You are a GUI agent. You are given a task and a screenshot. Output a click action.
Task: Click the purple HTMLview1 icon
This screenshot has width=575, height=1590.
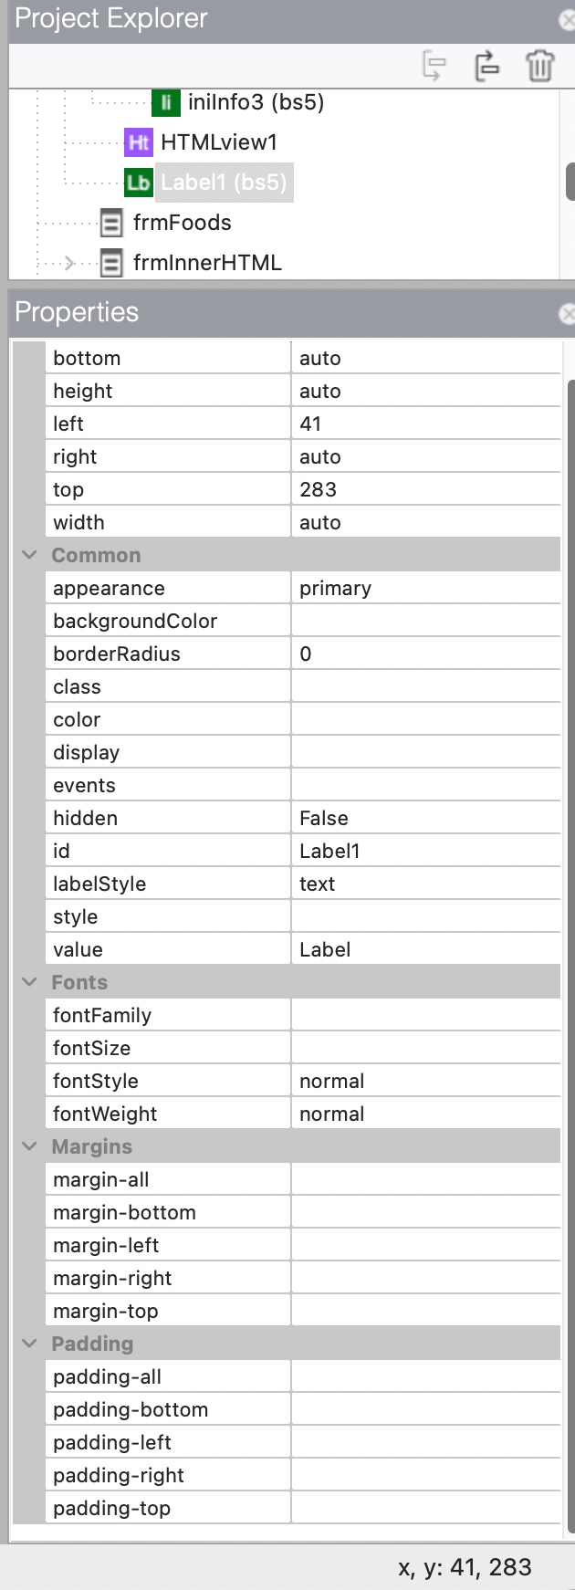tap(139, 142)
